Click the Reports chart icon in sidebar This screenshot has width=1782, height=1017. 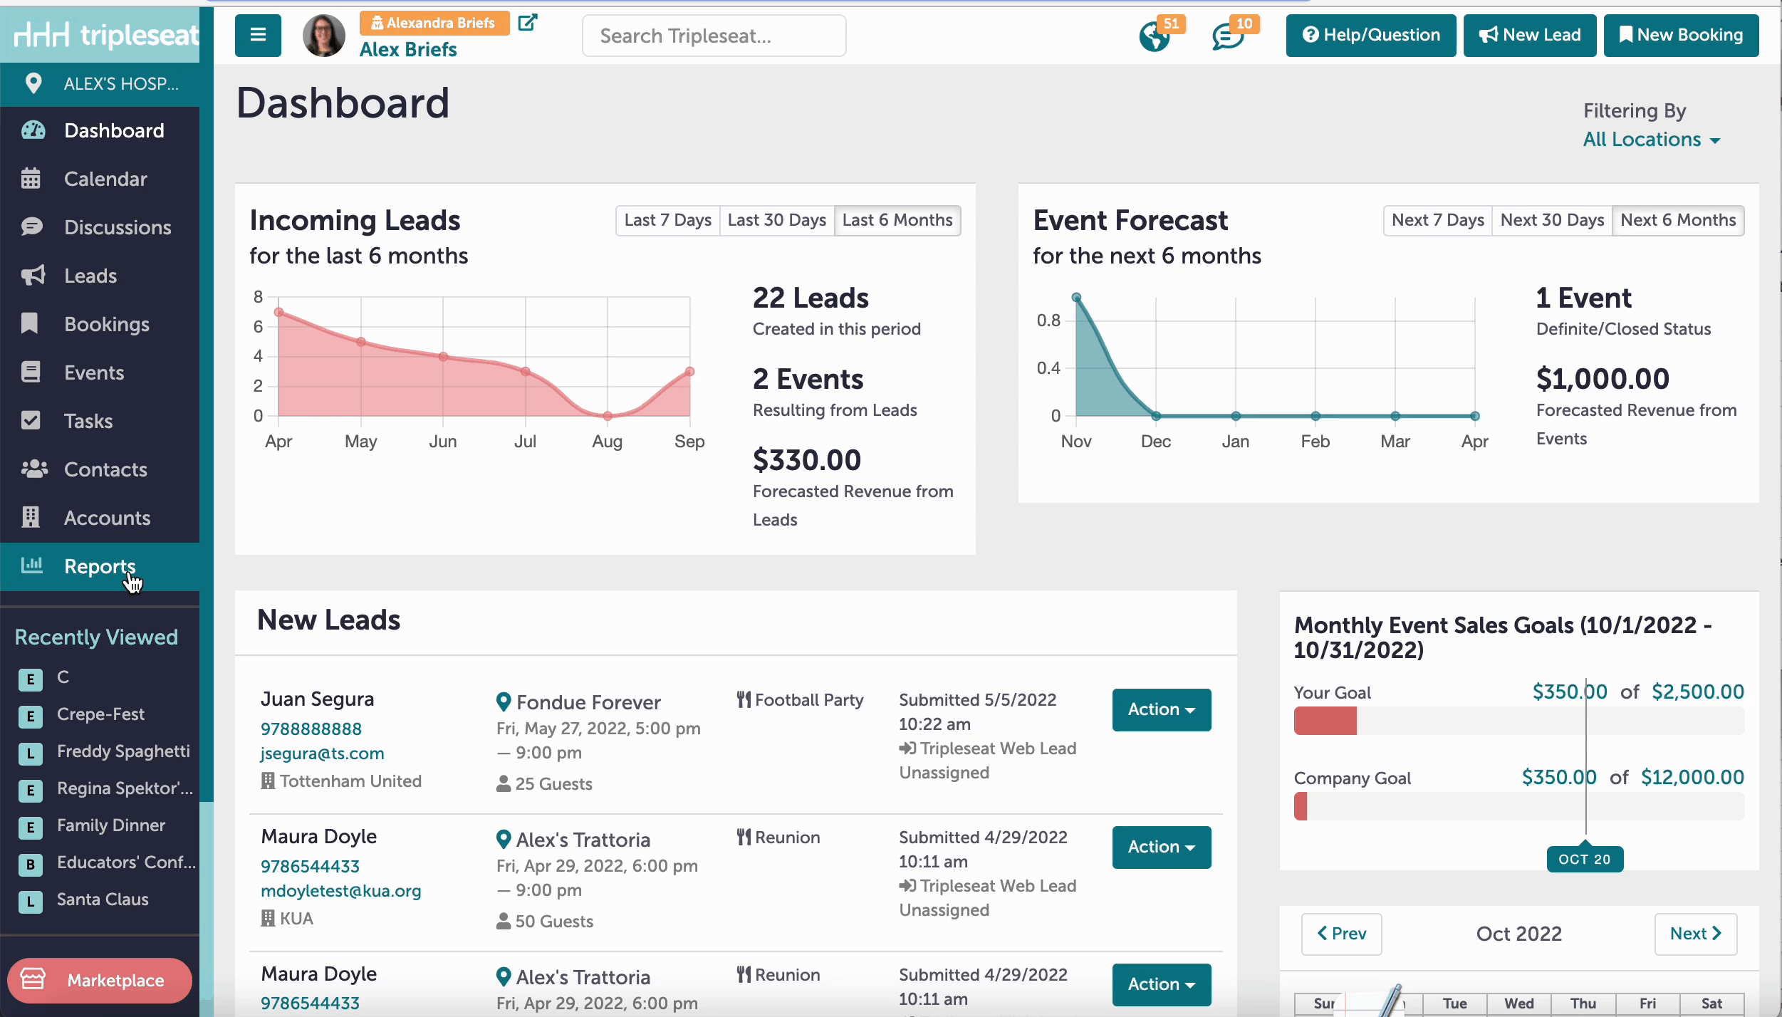(32, 565)
